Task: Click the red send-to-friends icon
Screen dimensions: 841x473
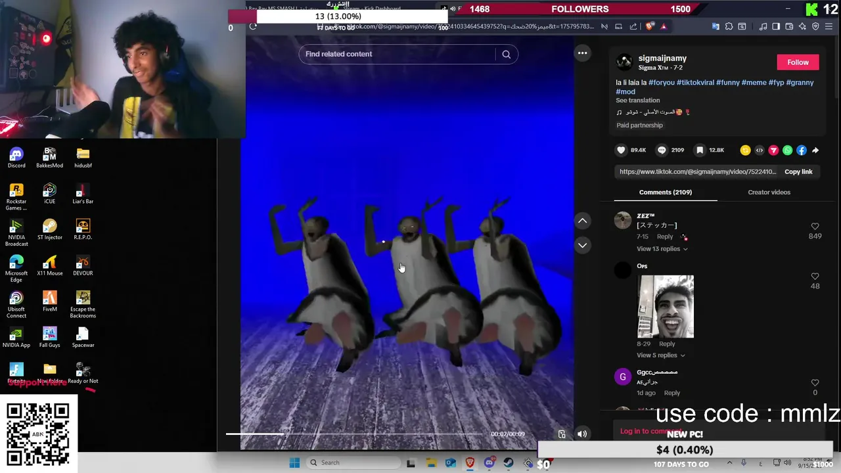Action: (x=773, y=150)
